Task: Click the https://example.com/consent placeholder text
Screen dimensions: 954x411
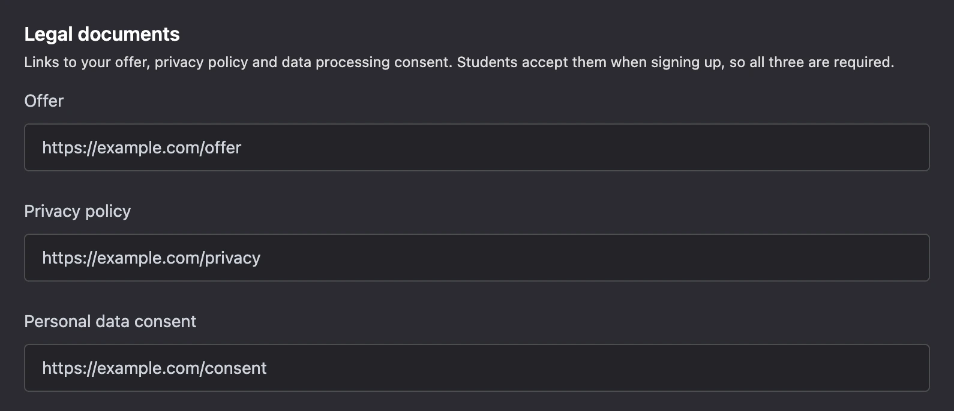Action: (x=154, y=368)
